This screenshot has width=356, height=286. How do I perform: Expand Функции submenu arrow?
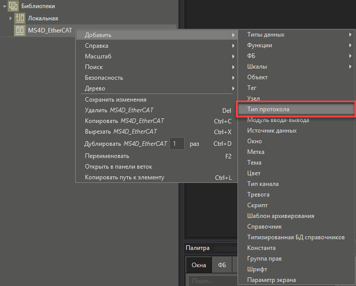[350, 45]
